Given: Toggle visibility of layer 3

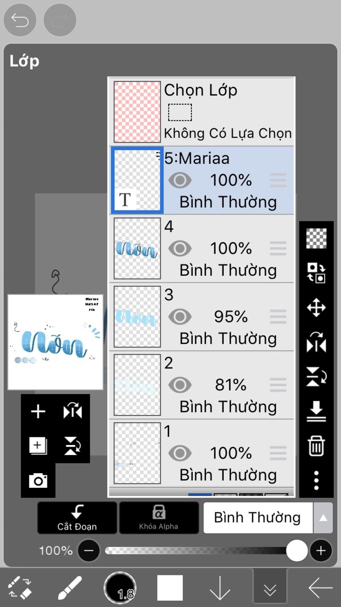Looking at the screenshot, I should click(x=180, y=317).
